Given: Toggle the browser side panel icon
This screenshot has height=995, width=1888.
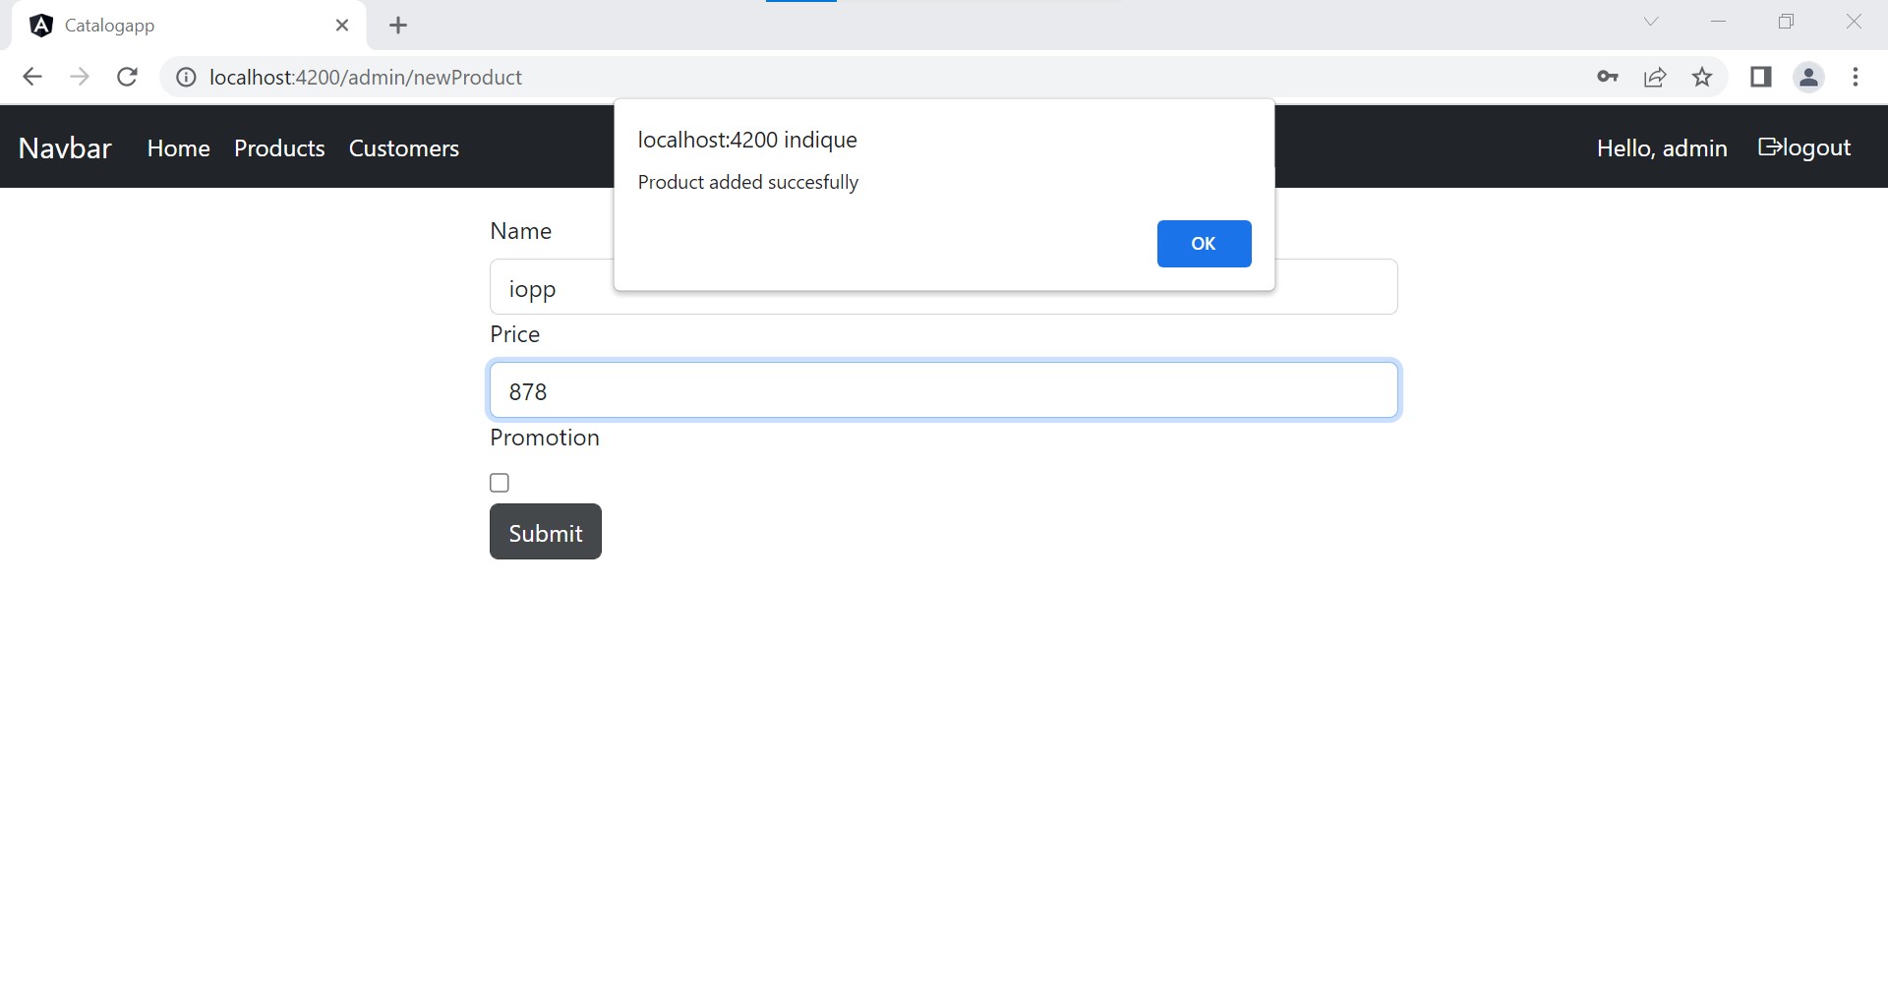Looking at the screenshot, I should pyautogui.click(x=1761, y=77).
